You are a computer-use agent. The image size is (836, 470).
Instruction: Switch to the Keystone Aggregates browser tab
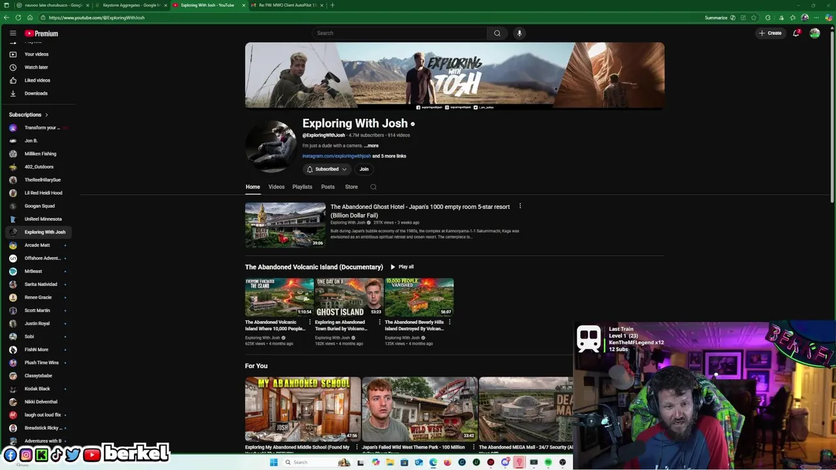point(131,5)
